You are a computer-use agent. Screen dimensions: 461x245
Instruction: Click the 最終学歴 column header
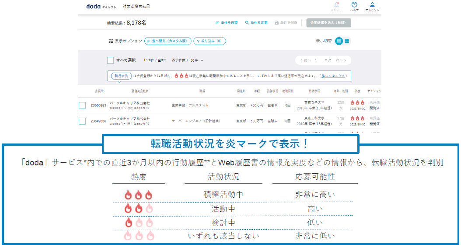(314, 91)
